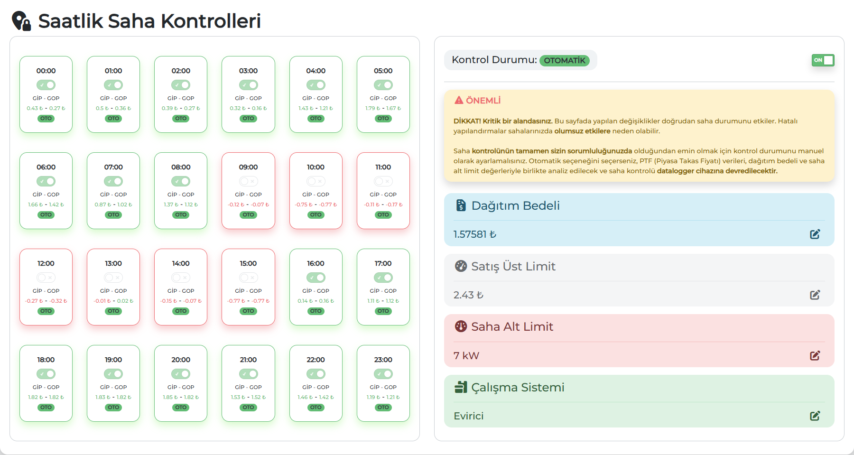The height and width of the screenshot is (455, 854).
Task: Click the Saha Alt Limit gauge icon
Action: (461, 326)
